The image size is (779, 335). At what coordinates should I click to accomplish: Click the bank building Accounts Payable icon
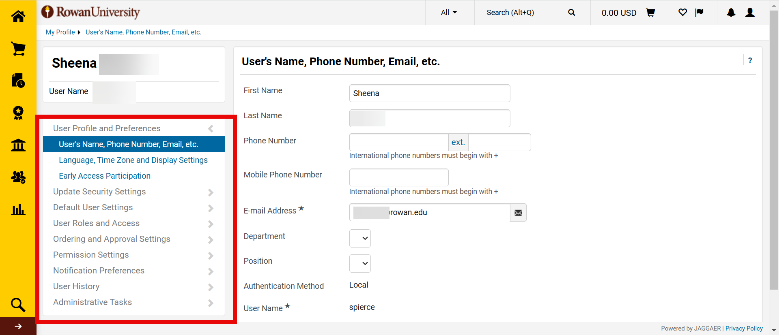point(18,145)
